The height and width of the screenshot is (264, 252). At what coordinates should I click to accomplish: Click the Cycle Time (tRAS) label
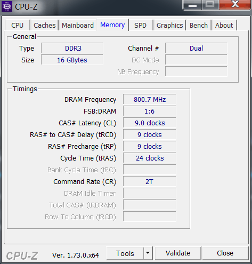(x=88, y=158)
